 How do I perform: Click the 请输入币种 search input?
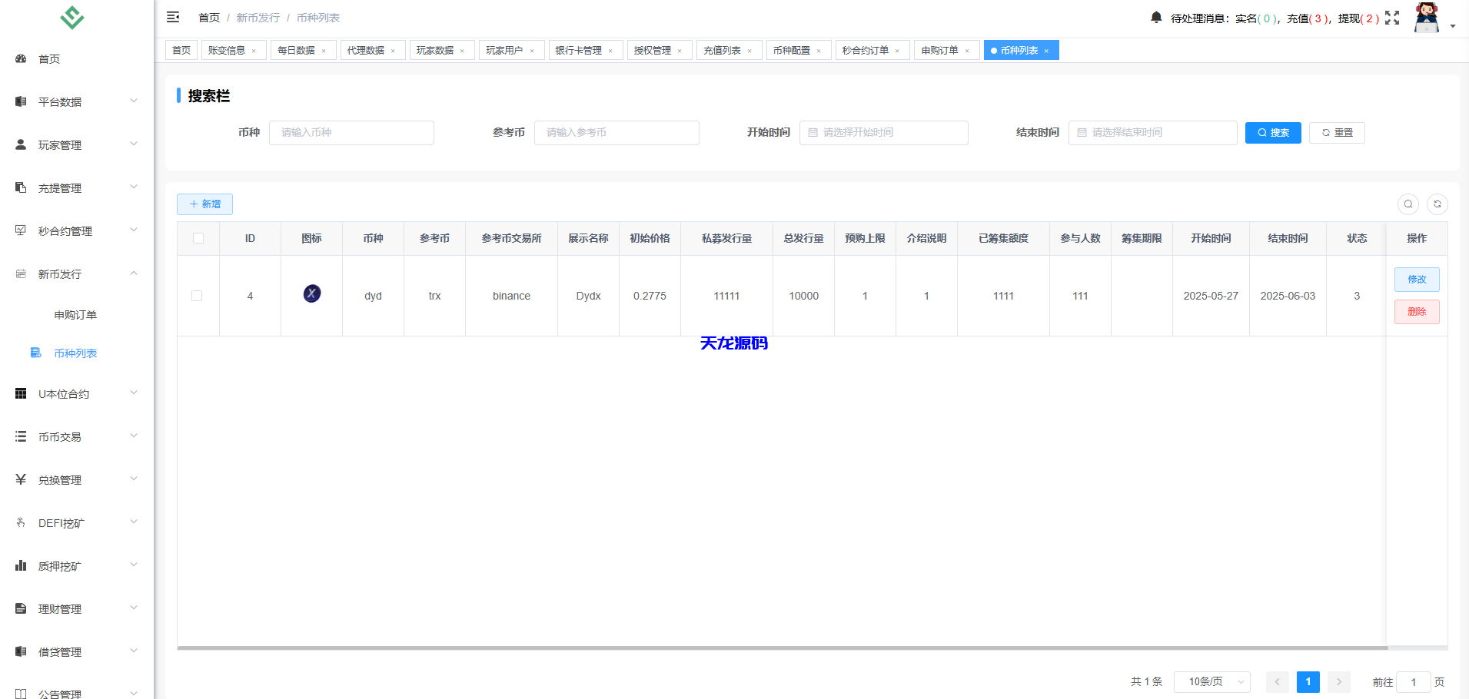(351, 132)
